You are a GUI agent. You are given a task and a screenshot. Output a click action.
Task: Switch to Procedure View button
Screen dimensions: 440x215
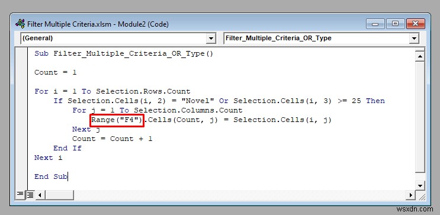point(20,194)
